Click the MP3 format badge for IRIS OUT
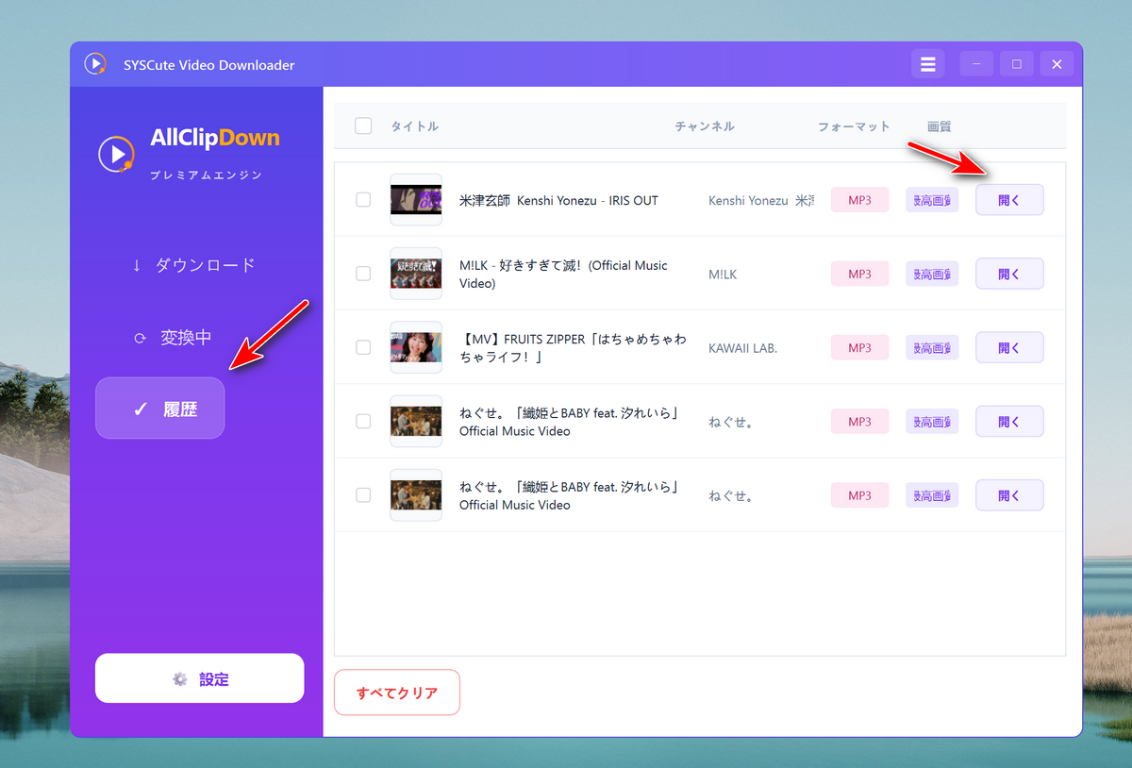 [x=859, y=199]
